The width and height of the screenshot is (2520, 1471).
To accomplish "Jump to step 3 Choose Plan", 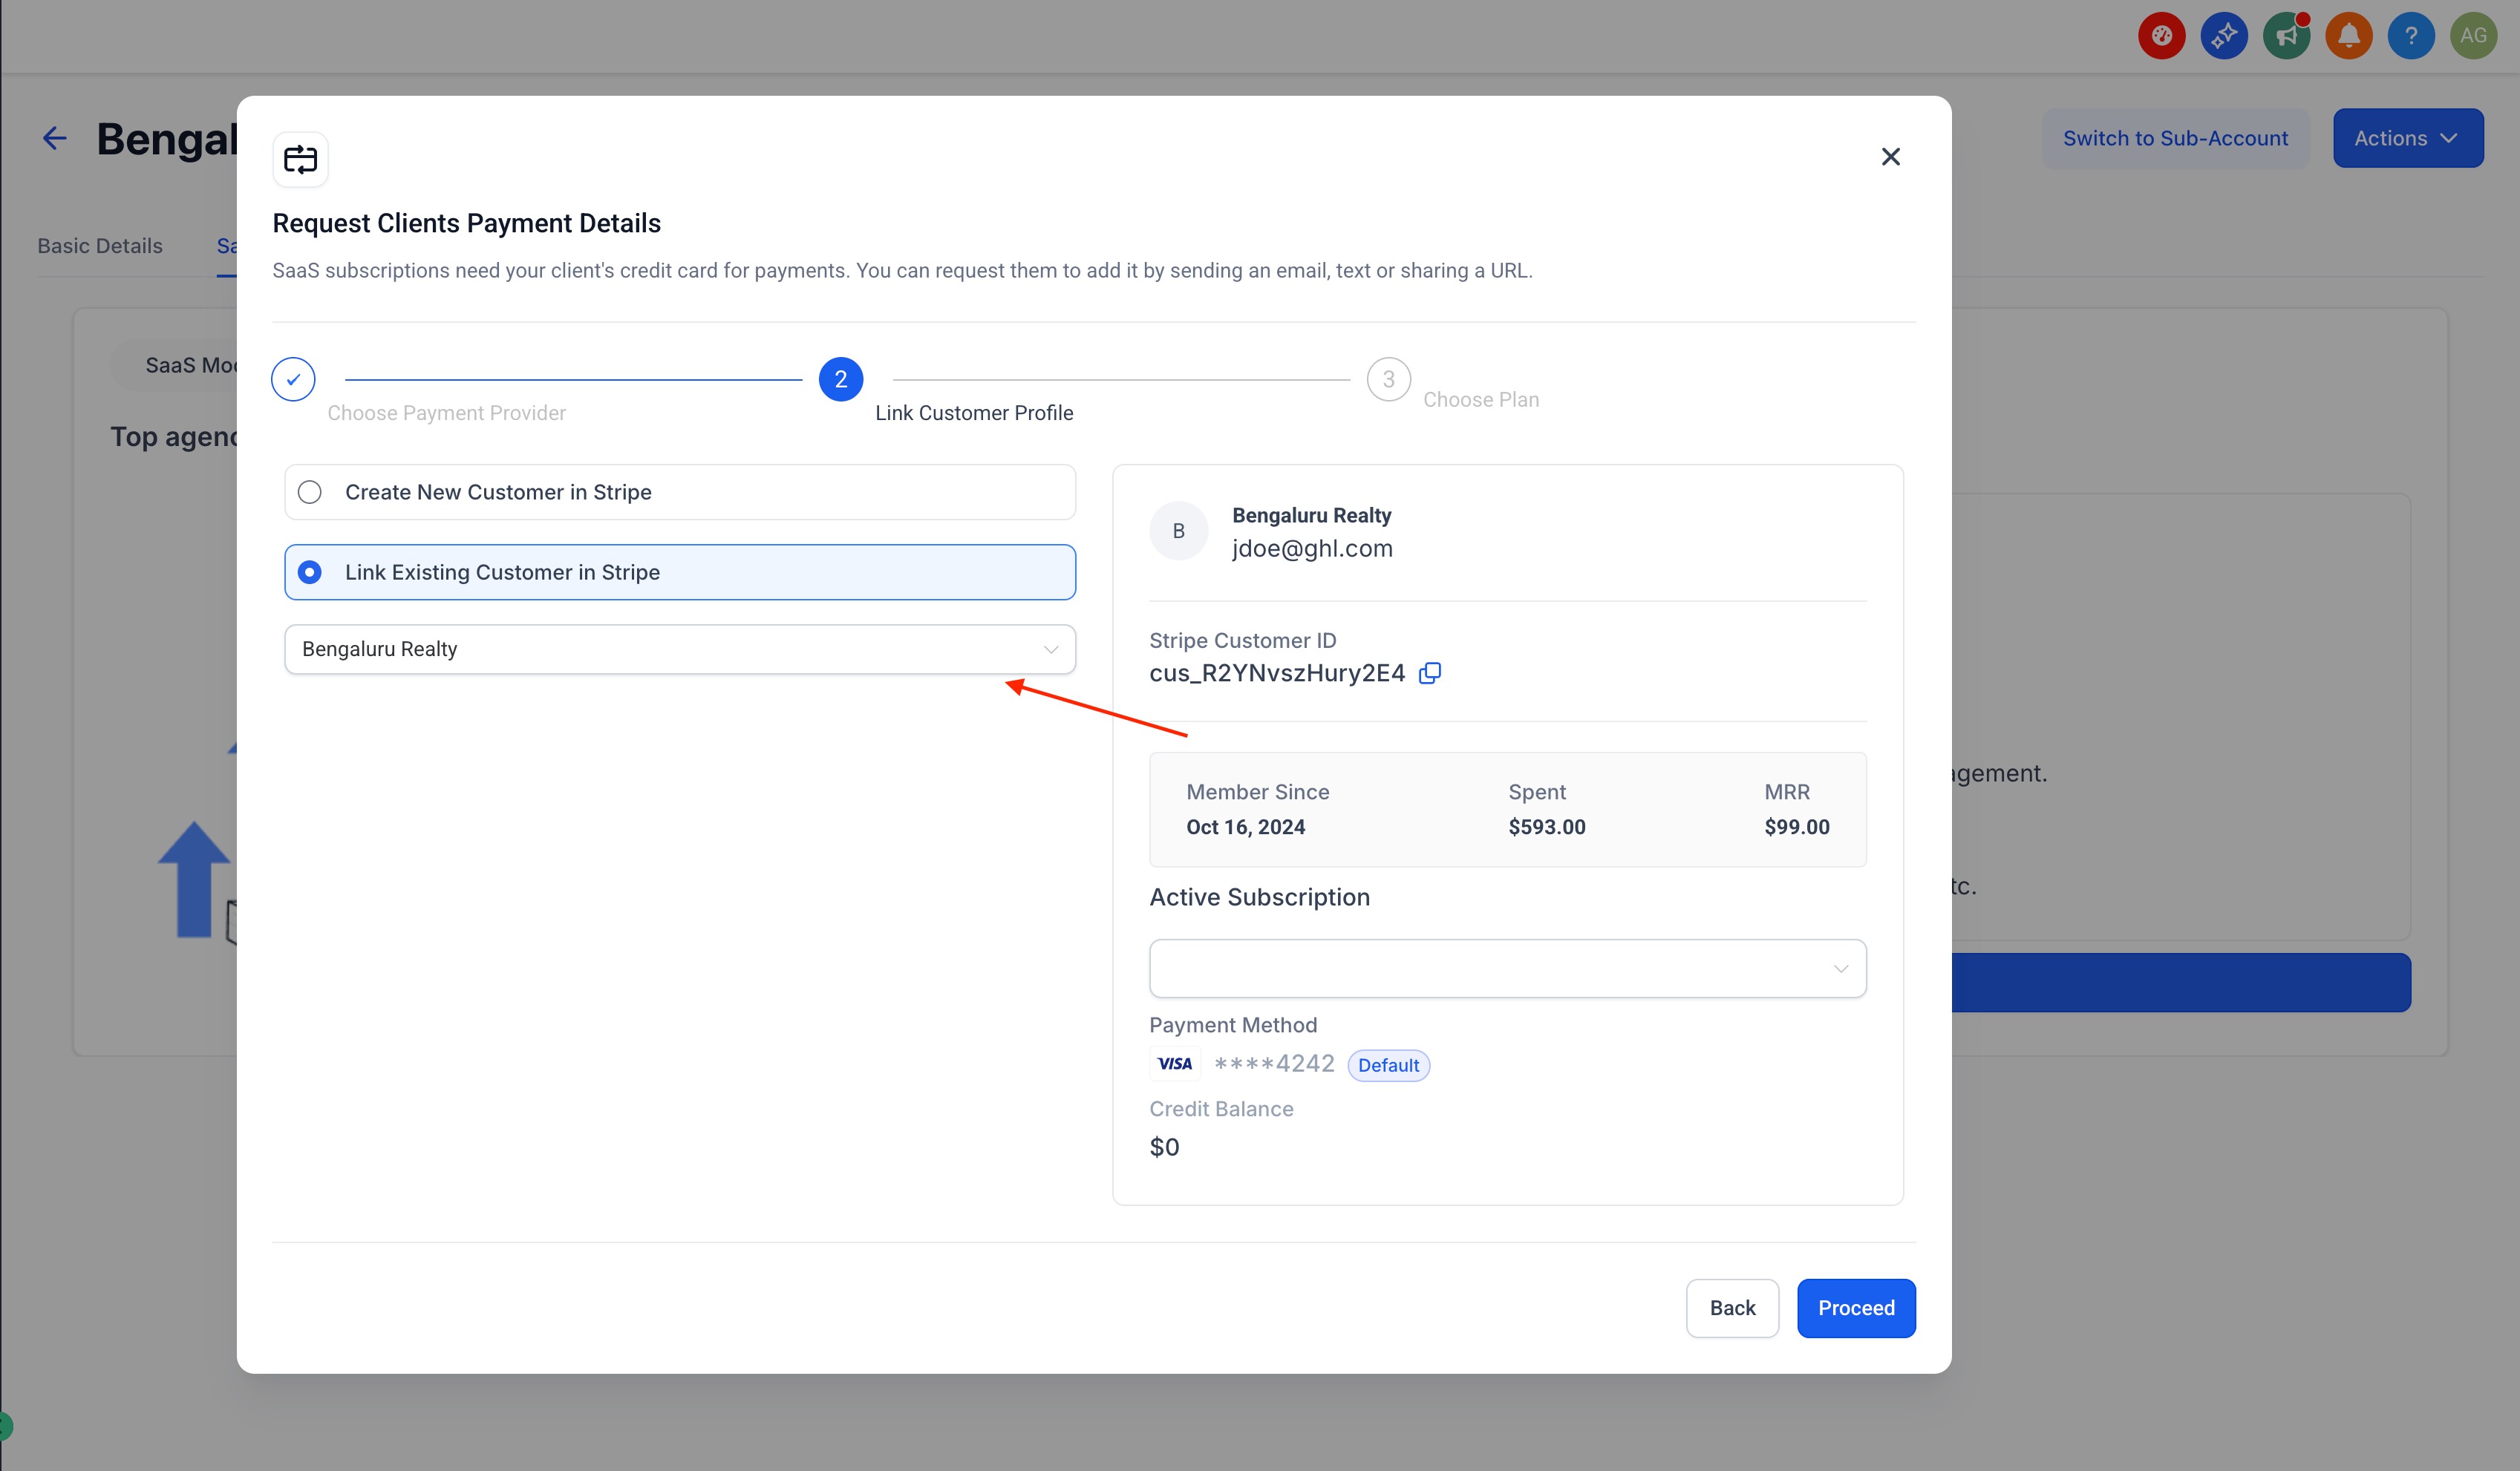I will [x=1388, y=379].
